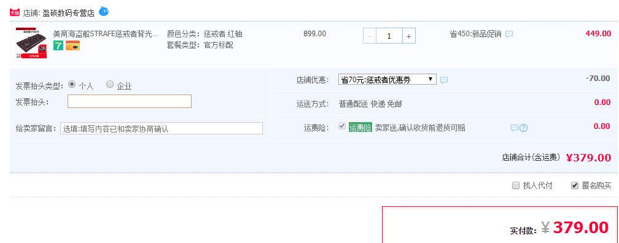Select the 企业 invoice type radio
Screen dimensions: 619x243
(110, 84)
